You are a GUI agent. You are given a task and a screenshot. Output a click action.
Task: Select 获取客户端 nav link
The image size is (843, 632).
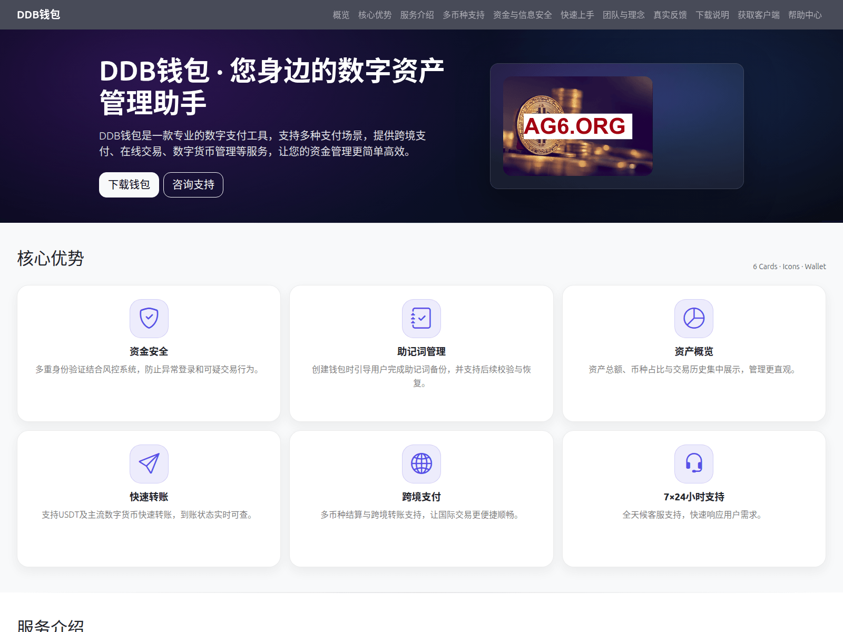(759, 15)
